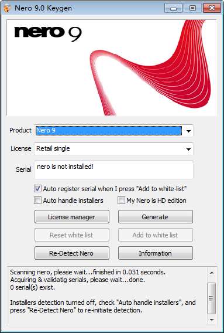This screenshot has height=333, width=224.
Task: Check My Nero is HD edition
Action: [x=121, y=201]
